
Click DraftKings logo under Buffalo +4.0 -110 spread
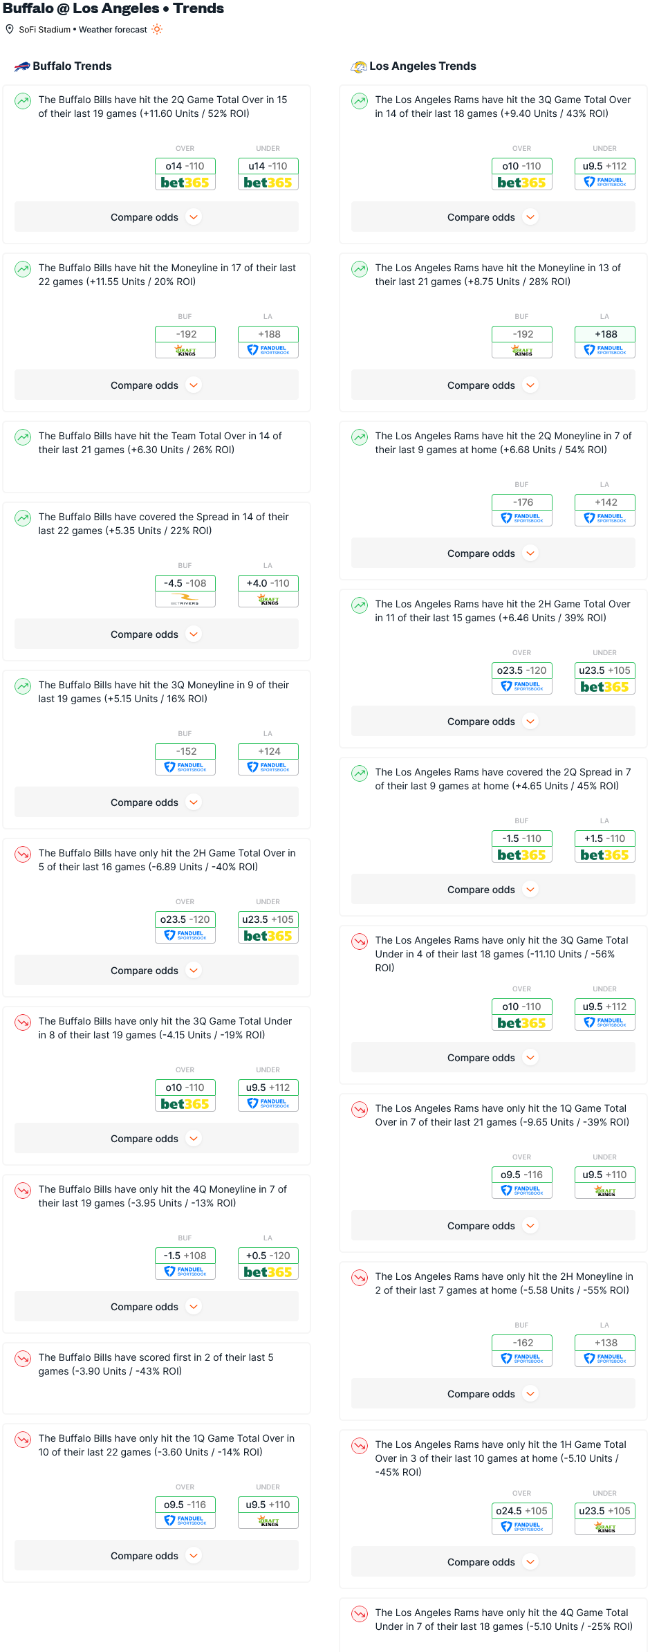pyautogui.click(x=268, y=599)
